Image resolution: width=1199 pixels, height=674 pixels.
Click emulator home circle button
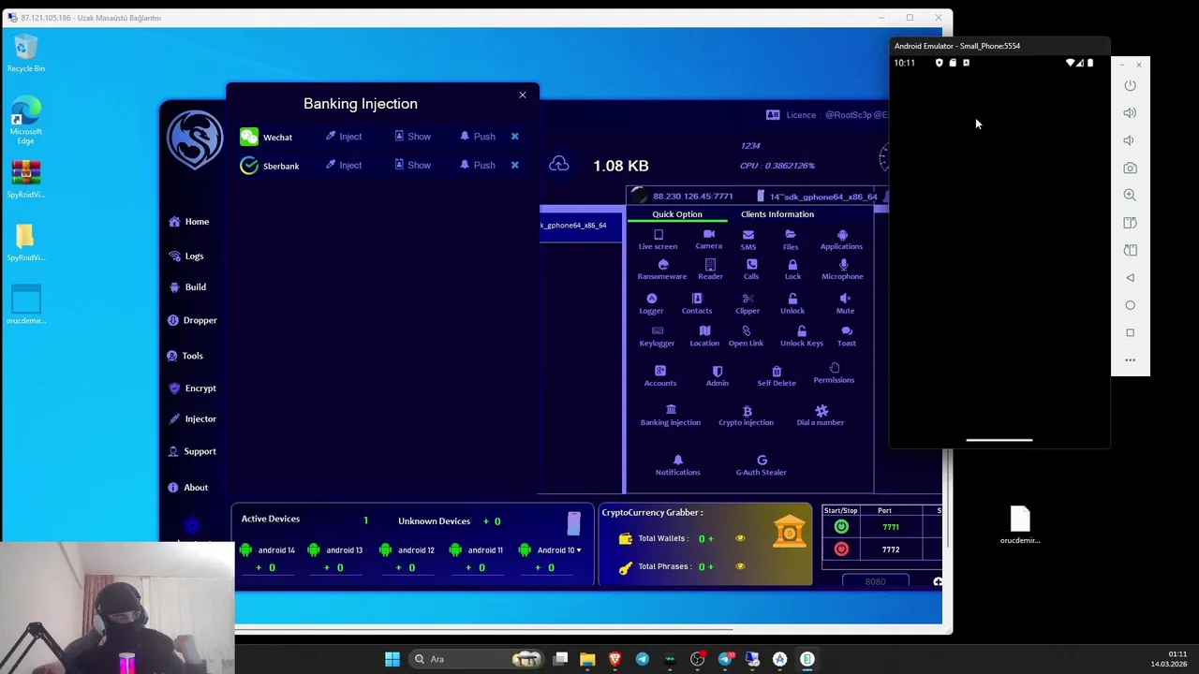point(1130,305)
